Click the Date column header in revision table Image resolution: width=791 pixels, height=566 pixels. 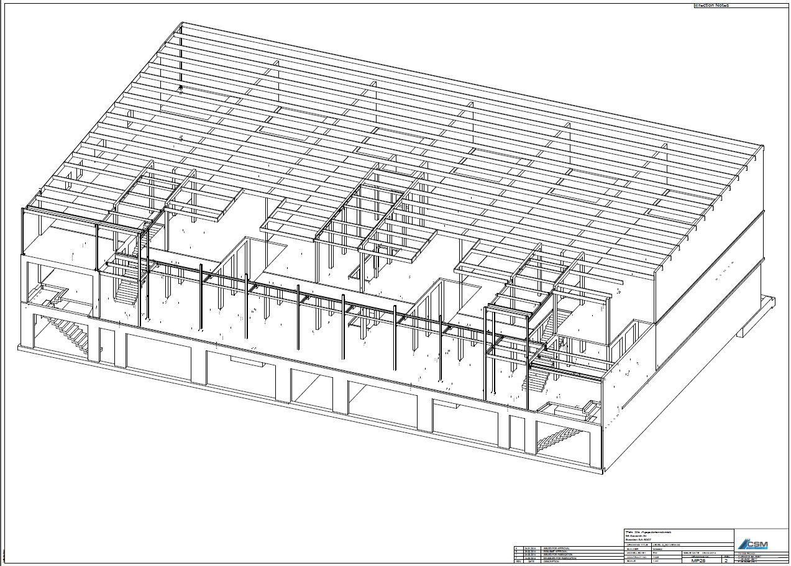click(531, 562)
